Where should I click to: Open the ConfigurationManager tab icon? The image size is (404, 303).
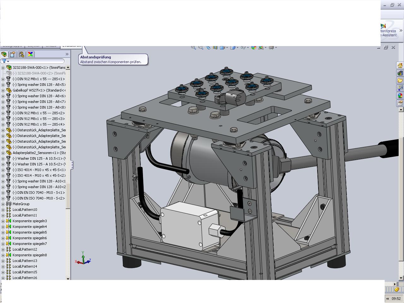(21, 54)
